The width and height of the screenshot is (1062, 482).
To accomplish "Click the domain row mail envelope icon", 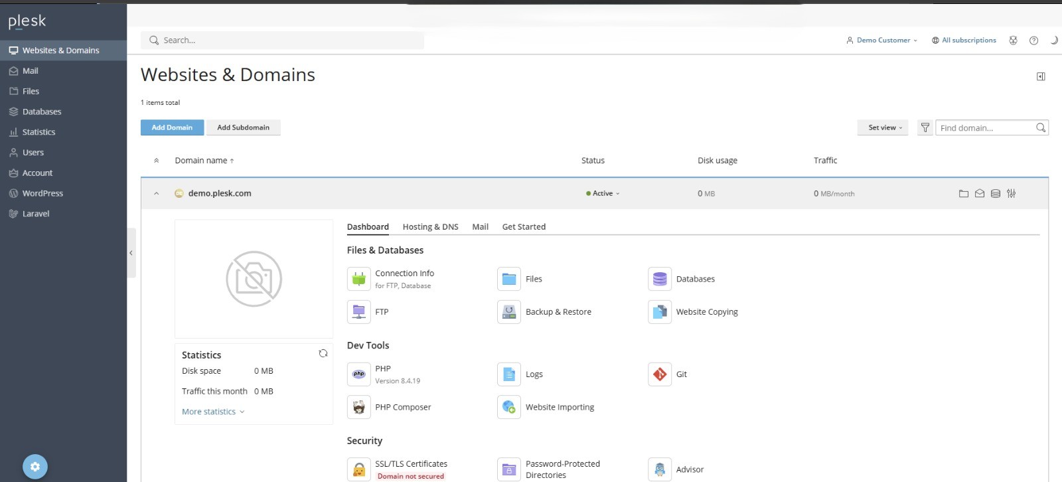I will pyautogui.click(x=980, y=194).
